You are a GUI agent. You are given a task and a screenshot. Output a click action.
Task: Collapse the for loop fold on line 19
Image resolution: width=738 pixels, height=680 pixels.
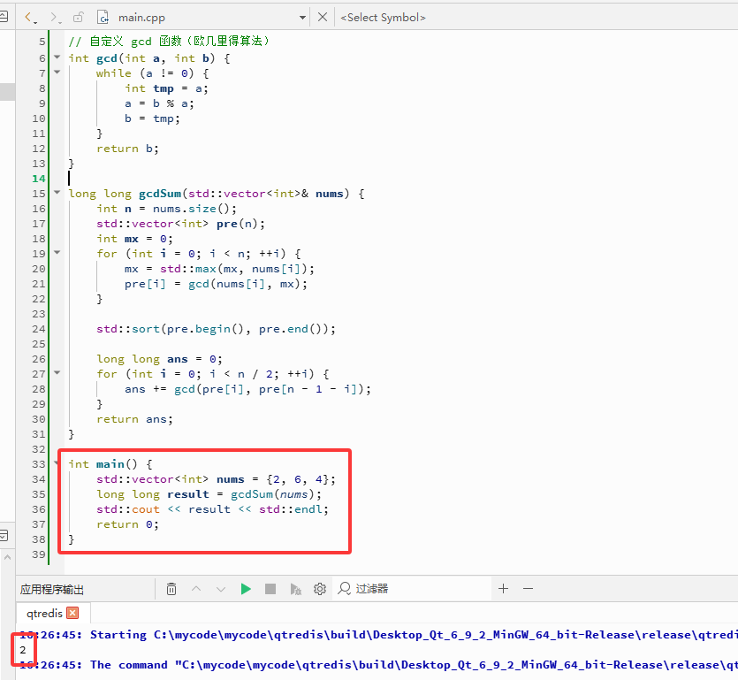pyautogui.click(x=57, y=253)
